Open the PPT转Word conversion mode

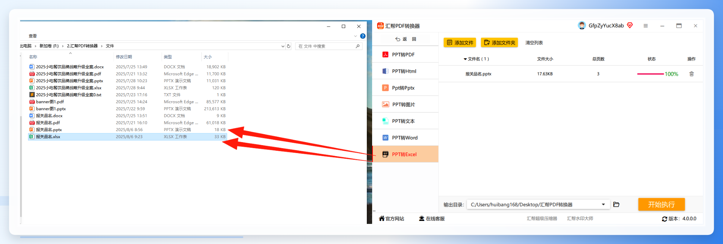(x=405, y=138)
